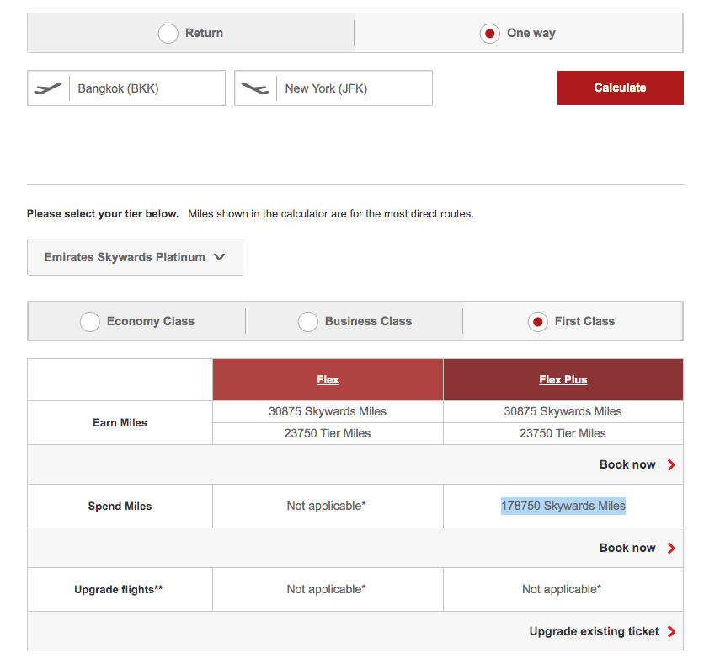Select the highlighted 178750 Skywards Miles text

[563, 506]
